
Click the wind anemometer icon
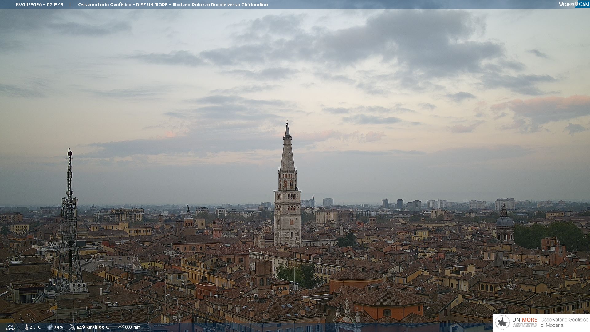pos(72,327)
